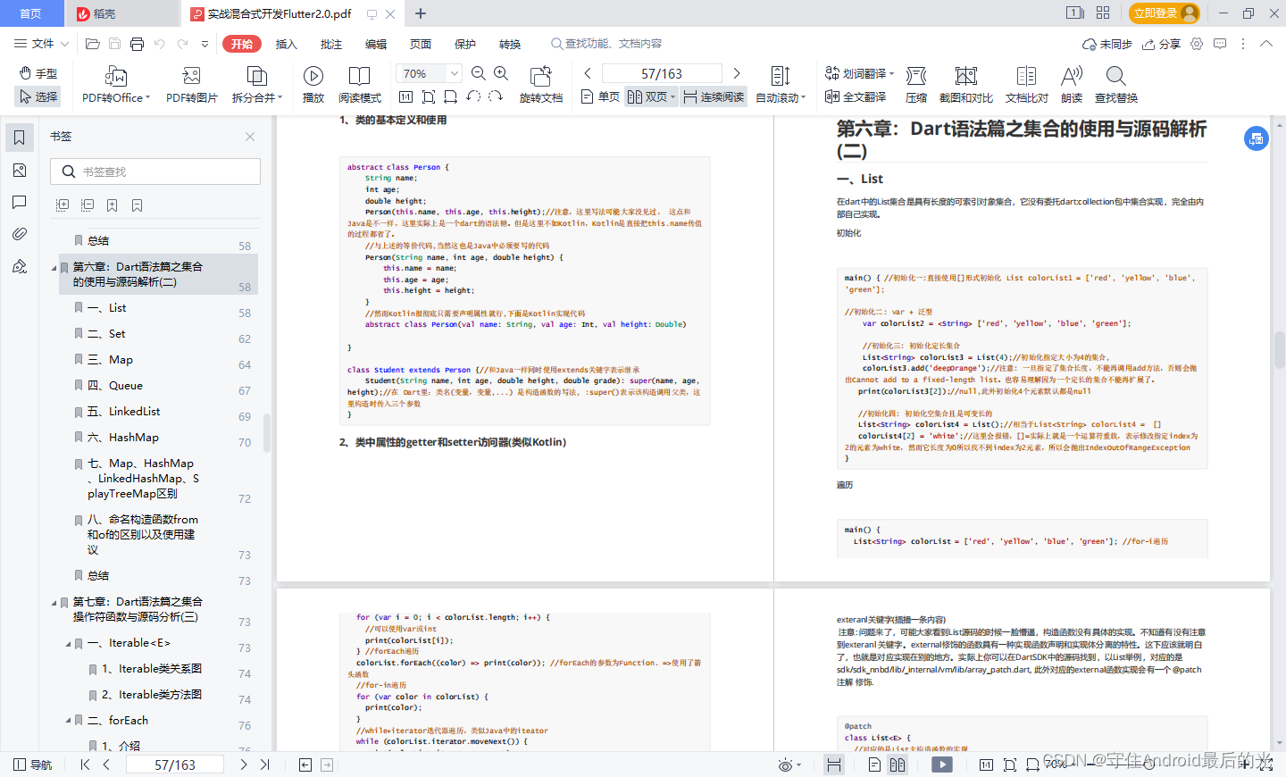Collapse the 二、forEach bookmark node
This screenshot has height=777, width=1286.
coord(68,721)
